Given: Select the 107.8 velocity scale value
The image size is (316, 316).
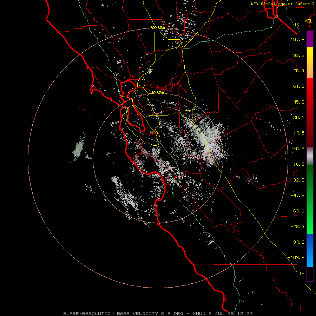Looking at the screenshot, I should [297, 39].
